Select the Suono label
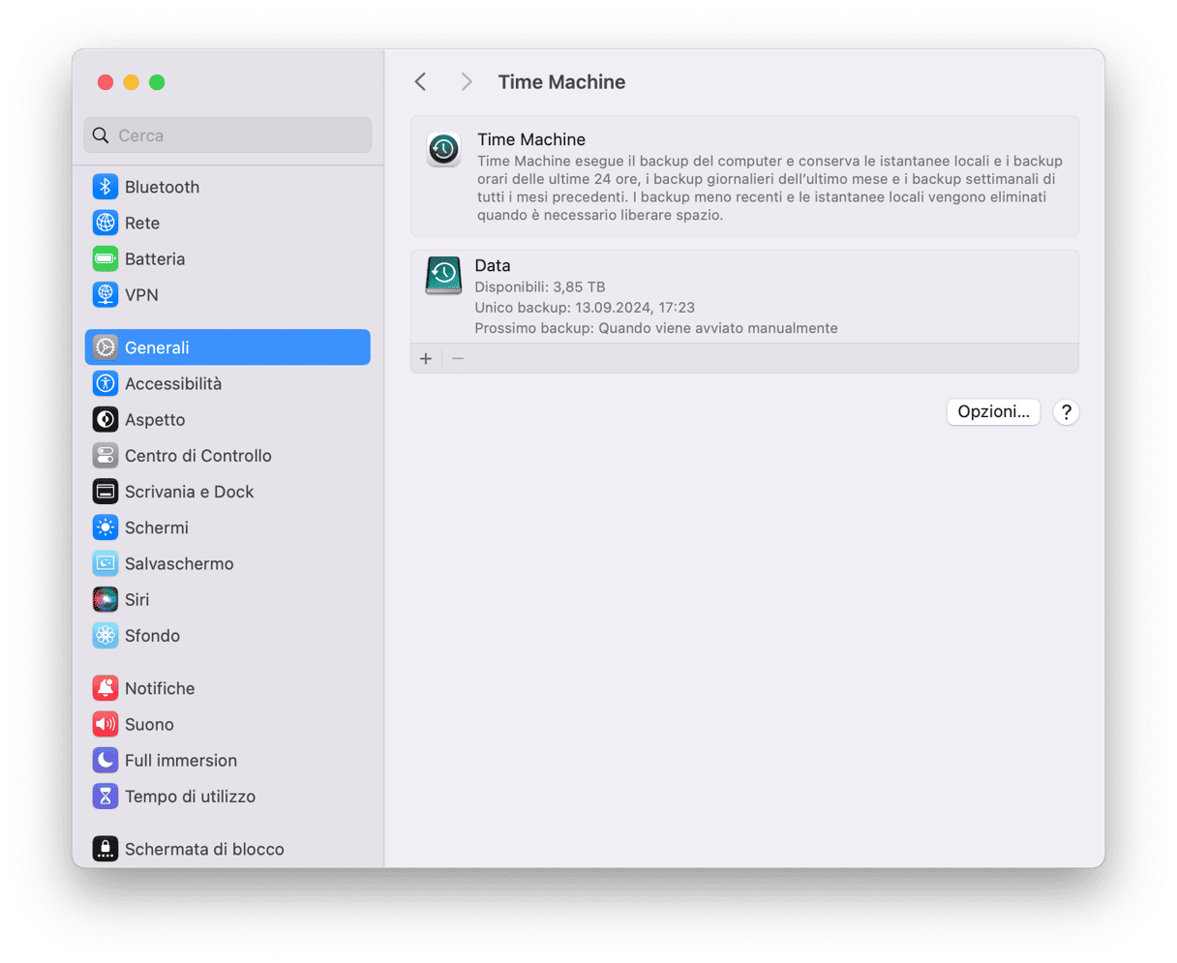 pyautogui.click(x=149, y=724)
